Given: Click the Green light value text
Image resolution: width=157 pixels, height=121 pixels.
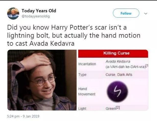Looking at the screenshot, I should pos(111,108).
